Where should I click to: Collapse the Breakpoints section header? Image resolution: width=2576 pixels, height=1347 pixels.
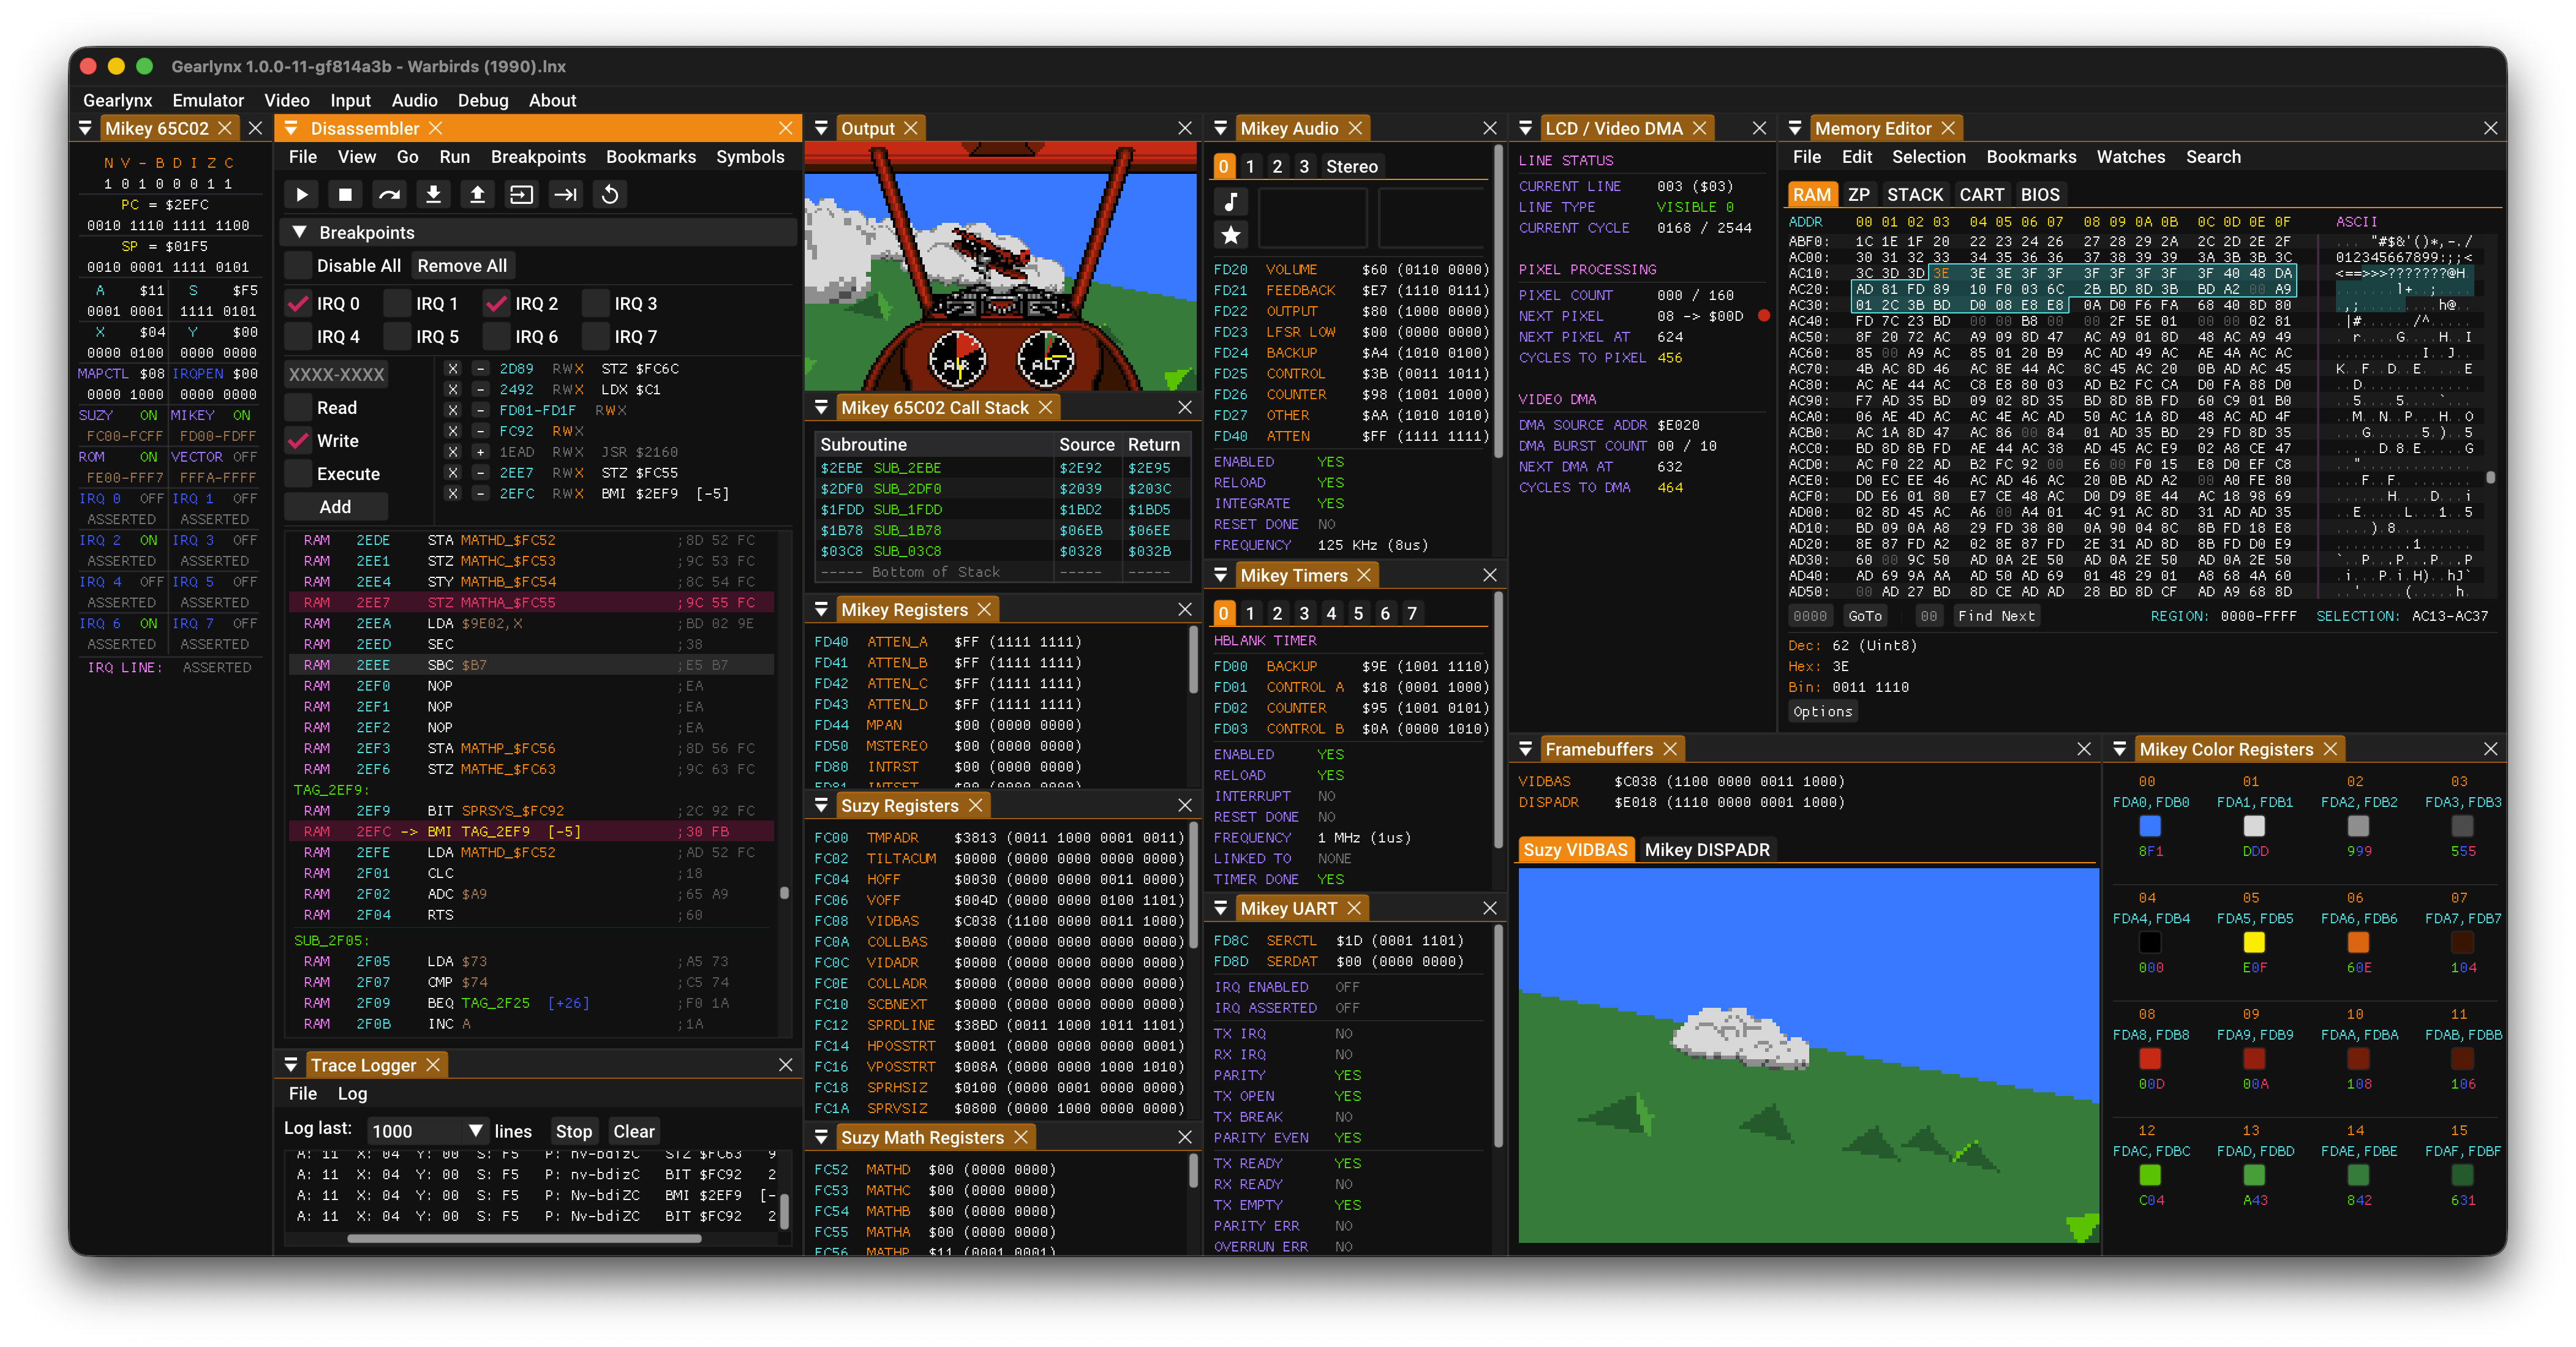click(299, 232)
